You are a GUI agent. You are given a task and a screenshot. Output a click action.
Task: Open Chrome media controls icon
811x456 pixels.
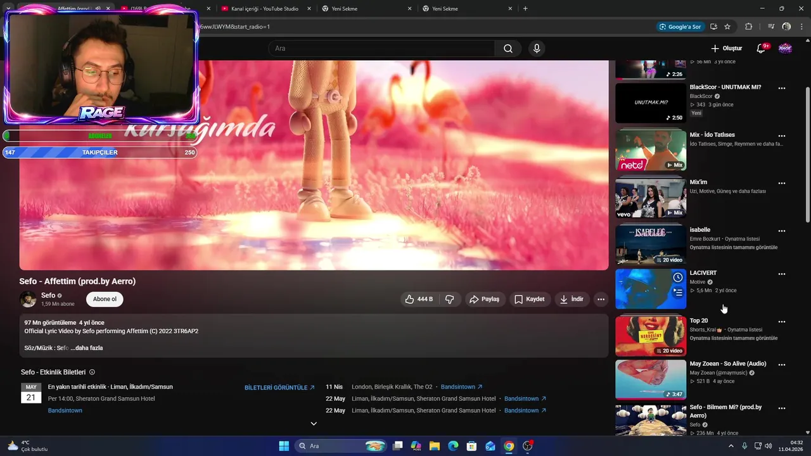771,27
